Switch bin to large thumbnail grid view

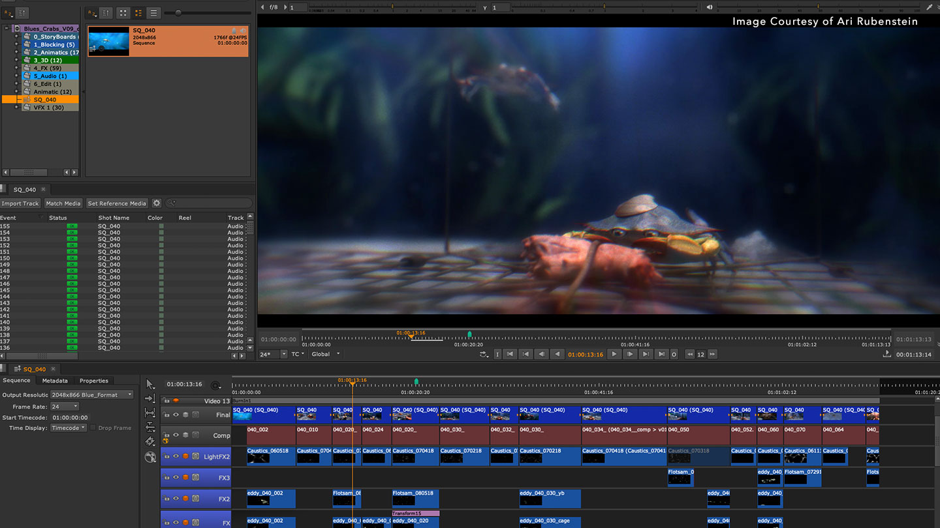(x=123, y=13)
